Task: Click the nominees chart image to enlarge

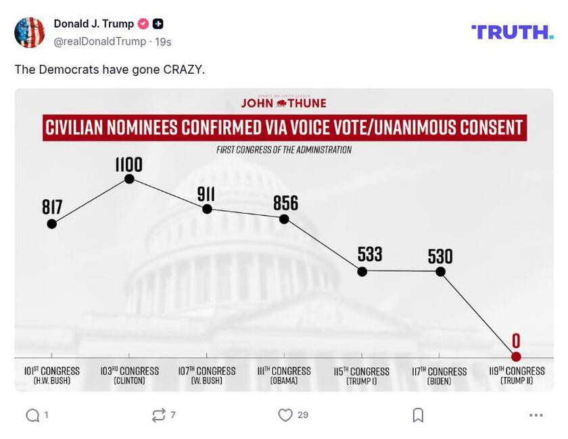Action: point(284,240)
